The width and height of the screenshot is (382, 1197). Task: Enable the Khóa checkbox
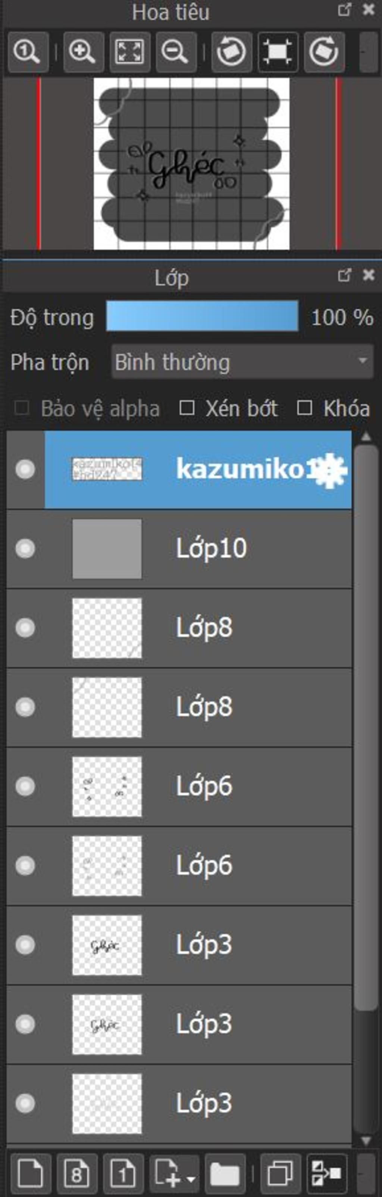coord(304,408)
